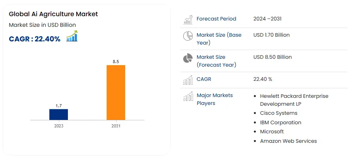Click the Cisco Systems list entry
The width and height of the screenshot is (351, 157).
(x=279, y=113)
